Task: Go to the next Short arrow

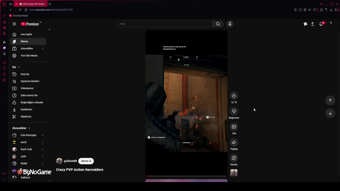Action: pyautogui.click(x=330, y=113)
